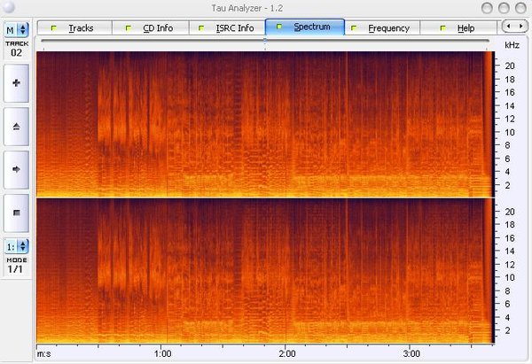This screenshot has height=364, width=532.
Task: Click the MODE 1/1 label
Action: tap(16, 266)
